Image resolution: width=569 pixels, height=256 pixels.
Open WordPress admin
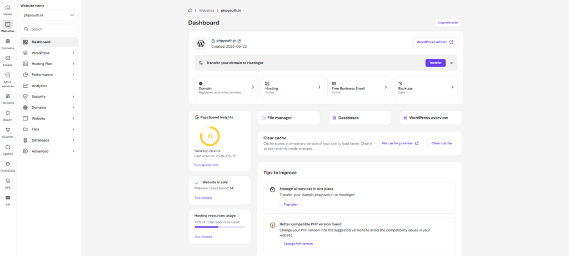click(435, 42)
